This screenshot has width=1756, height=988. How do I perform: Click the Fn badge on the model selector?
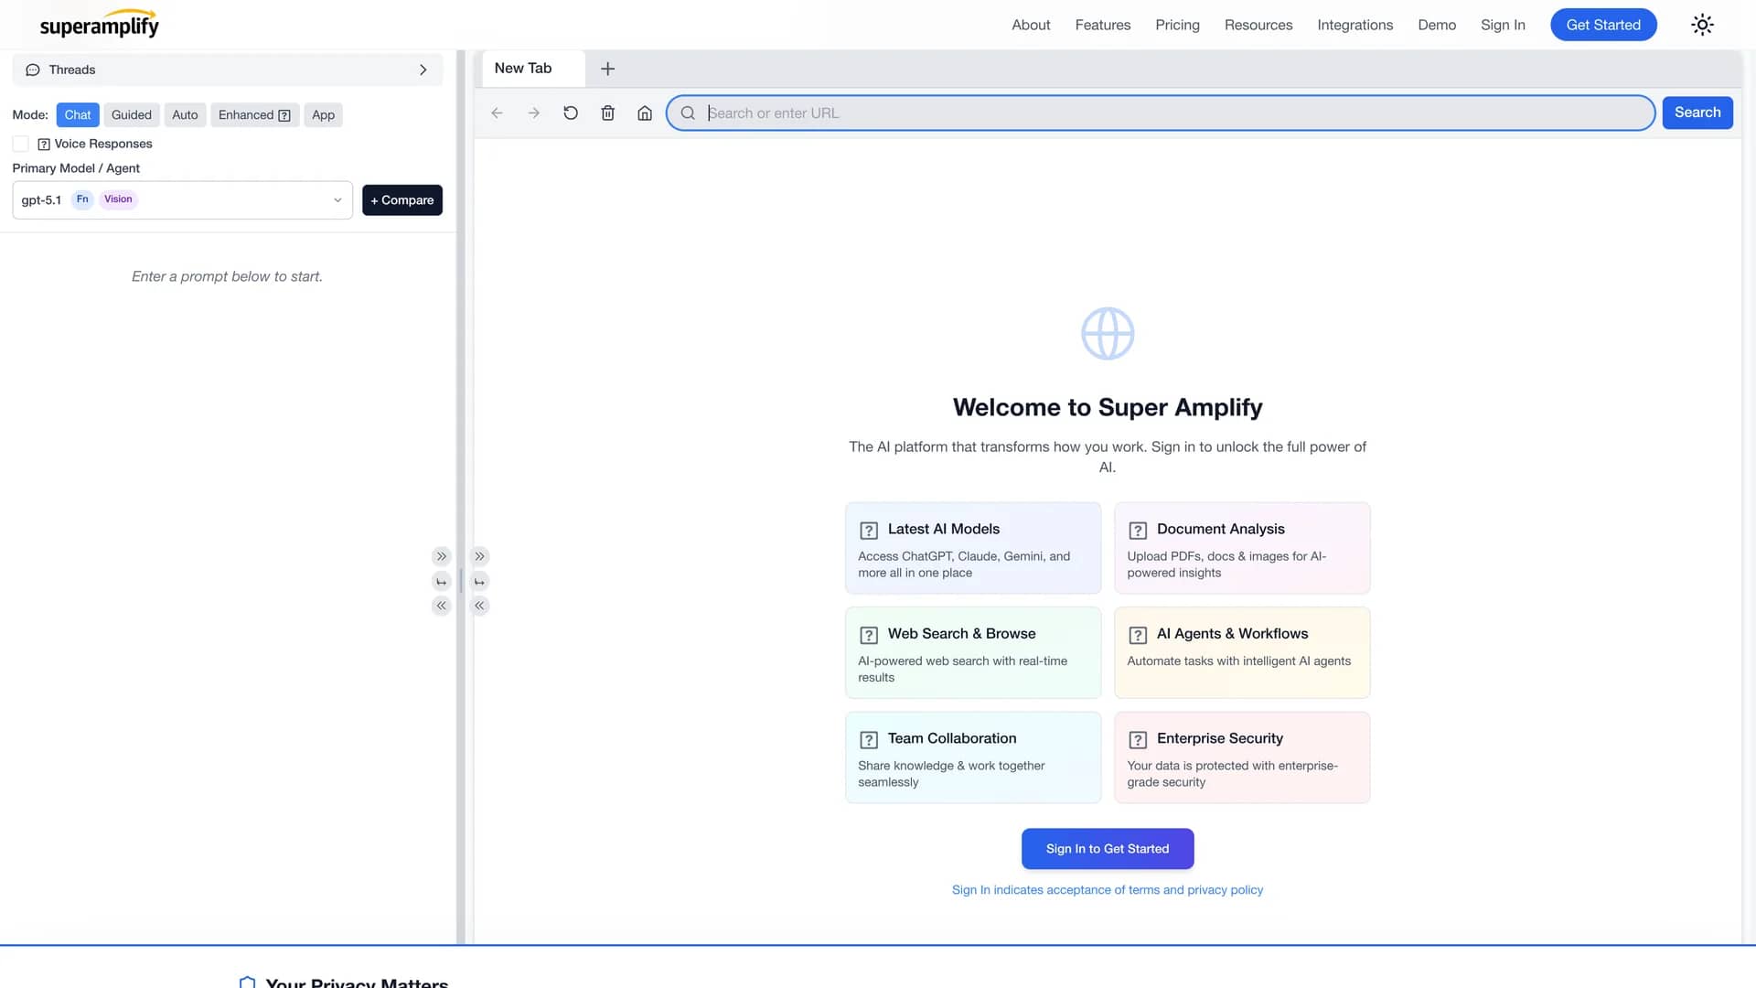(x=82, y=199)
